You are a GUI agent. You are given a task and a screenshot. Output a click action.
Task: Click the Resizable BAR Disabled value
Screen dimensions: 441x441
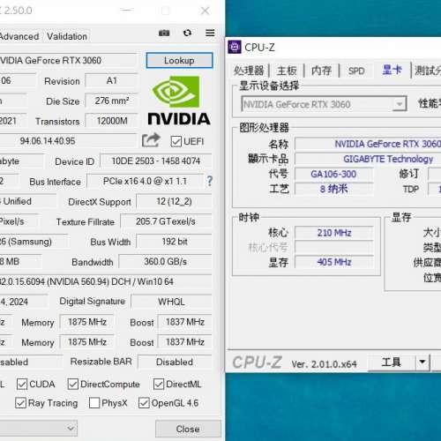coord(175,362)
